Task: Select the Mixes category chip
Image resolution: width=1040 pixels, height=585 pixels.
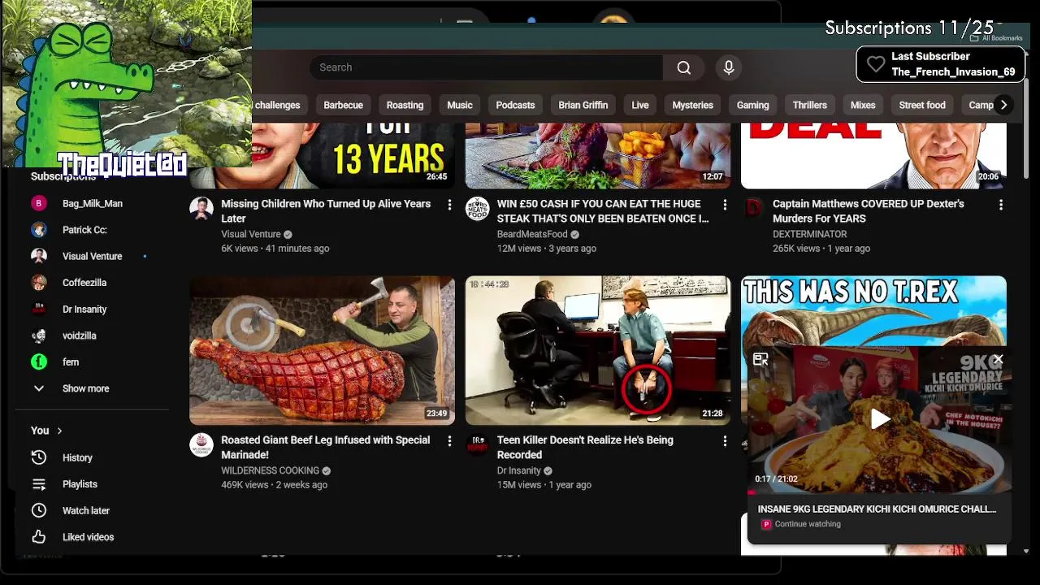Action: (x=863, y=105)
